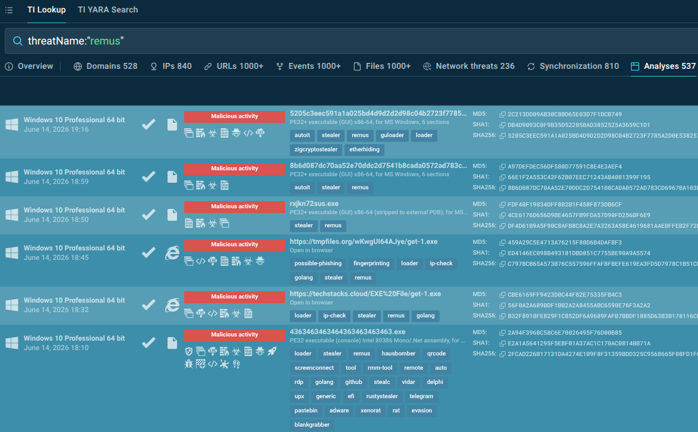This screenshot has width=698, height=432.
Task: Select the text June 14, 2026 18:32
Action: [x=56, y=310]
